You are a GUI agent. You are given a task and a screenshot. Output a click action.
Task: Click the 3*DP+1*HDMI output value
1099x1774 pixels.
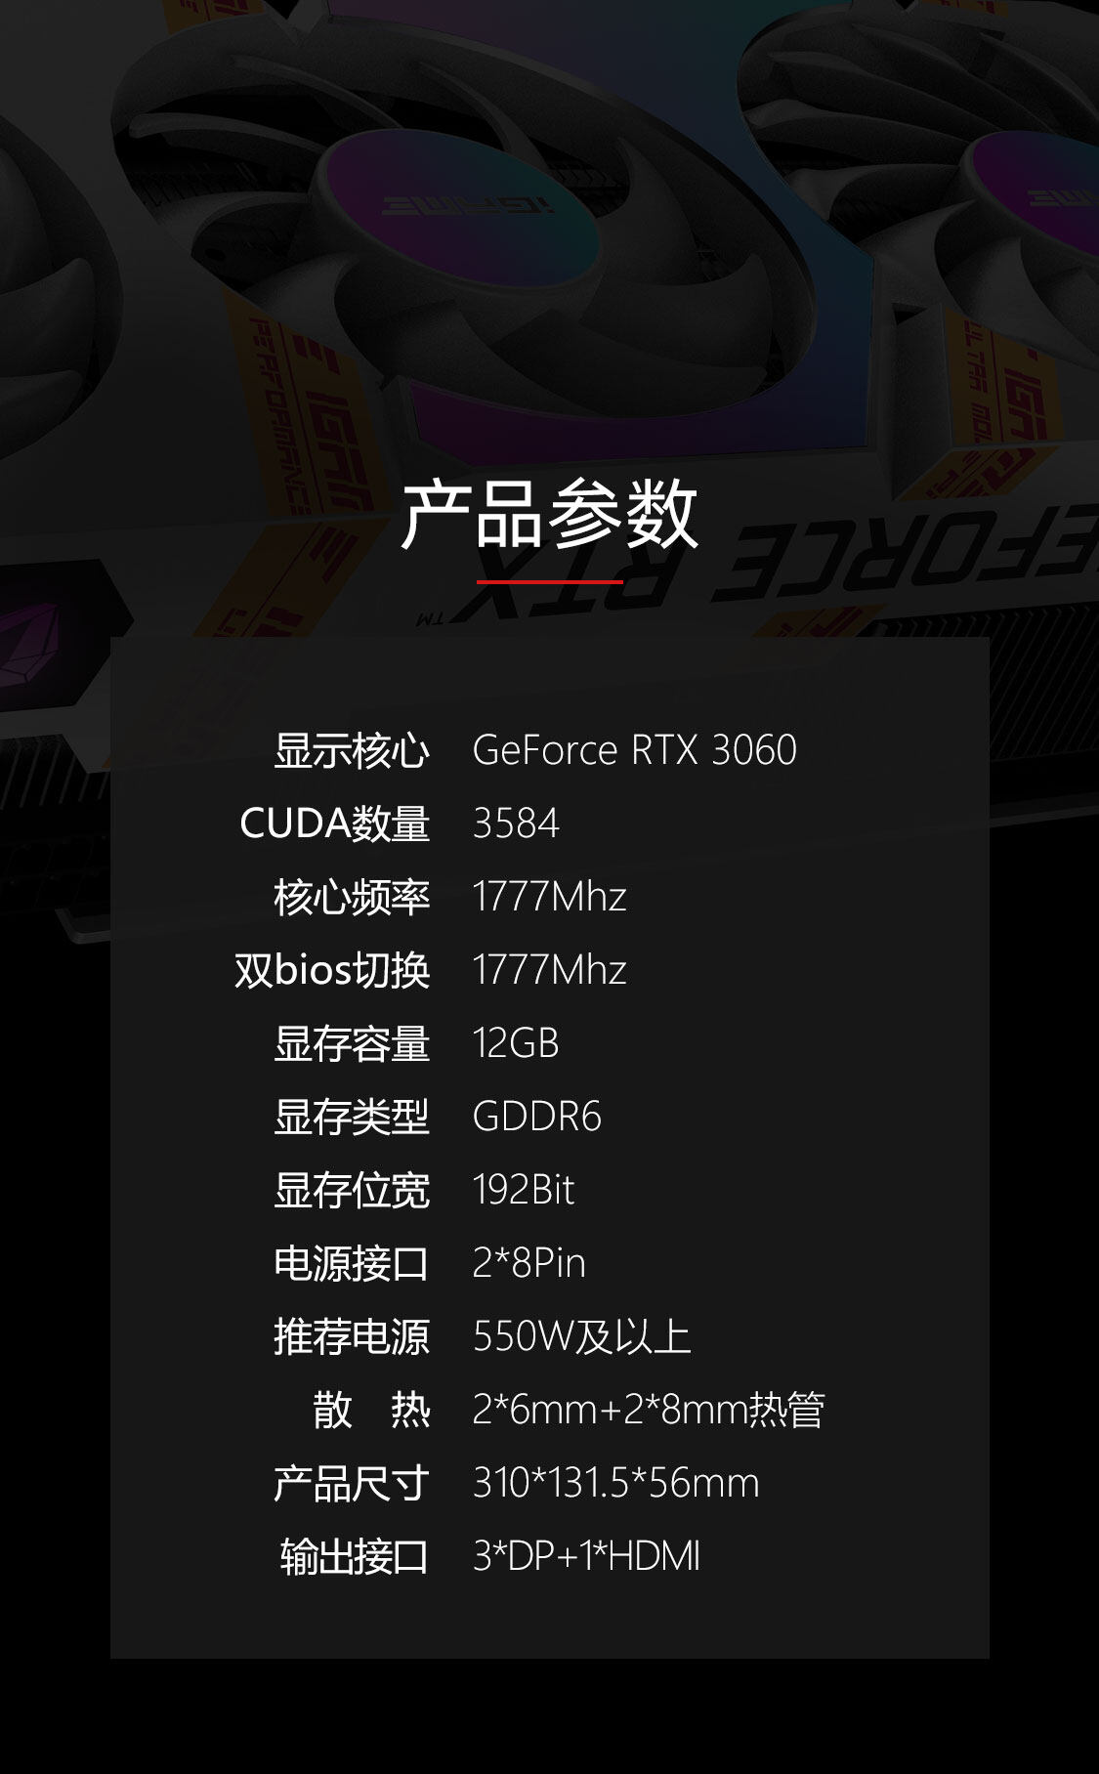coord(586,1556)
